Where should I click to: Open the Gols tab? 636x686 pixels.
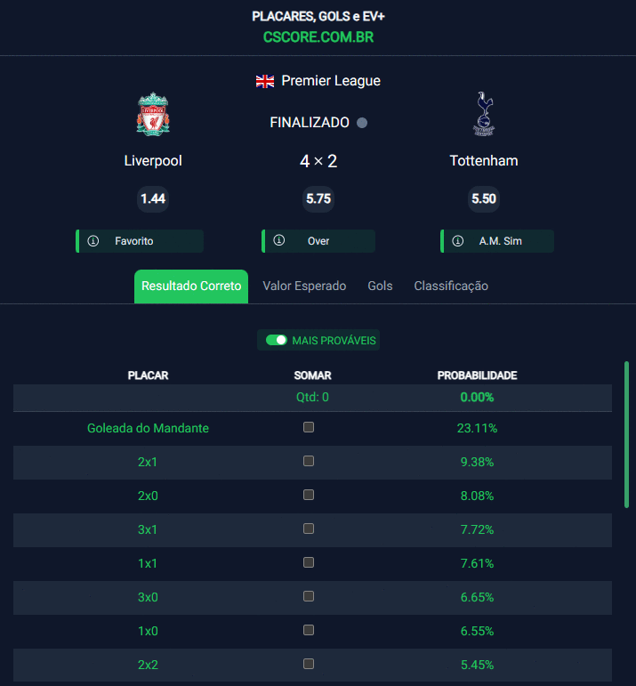click(380, 287)
